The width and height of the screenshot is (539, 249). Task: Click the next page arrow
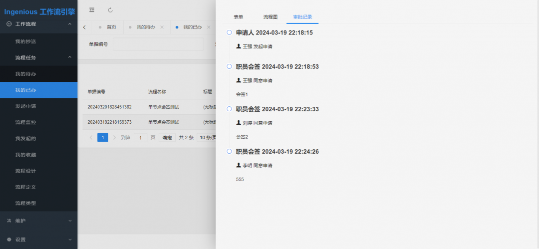[x=114, y=138]
